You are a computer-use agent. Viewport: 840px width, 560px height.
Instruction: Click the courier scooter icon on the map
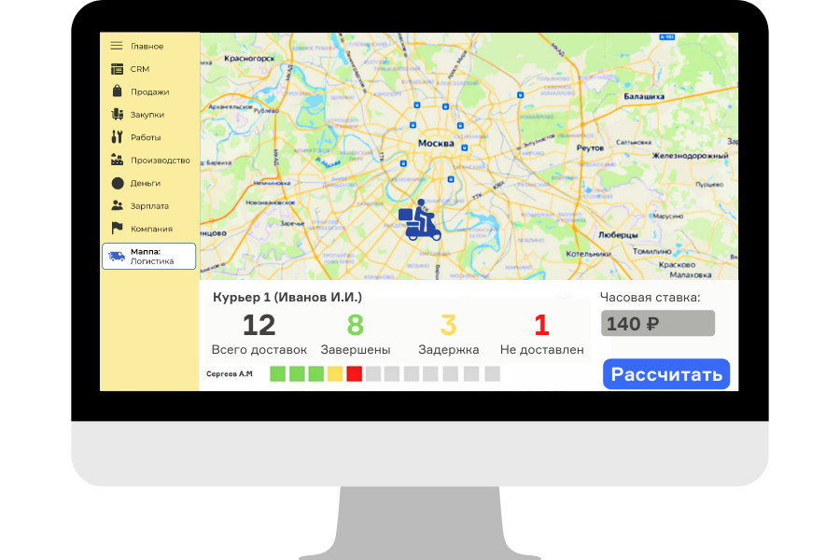pyautogui.click(x=420, y=219)
